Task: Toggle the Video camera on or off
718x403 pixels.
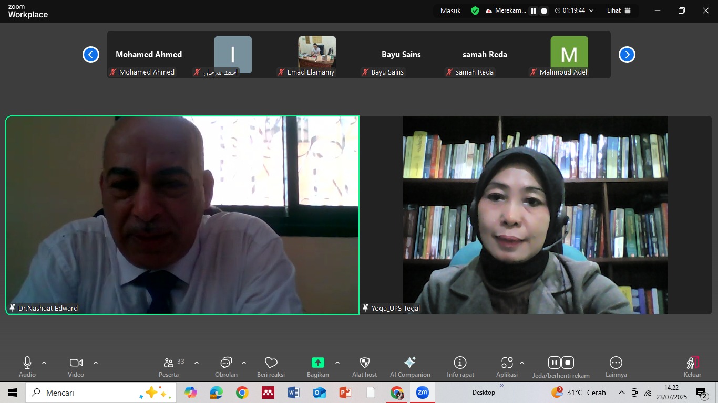Action: tap(76, 363)
